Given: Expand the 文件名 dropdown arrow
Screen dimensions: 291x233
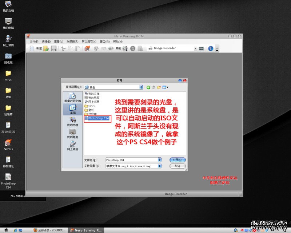Looking at the screenshot, I should 160,160.
